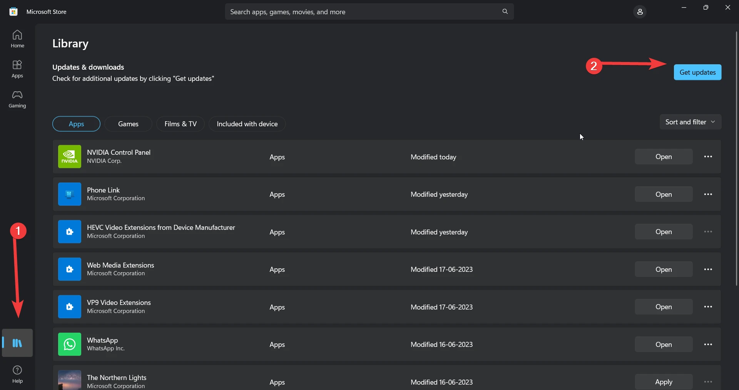The image size is (739, 390).
Task: Click the 'WhatsApp Inc.' publisher text
Action: click(106, 348)
